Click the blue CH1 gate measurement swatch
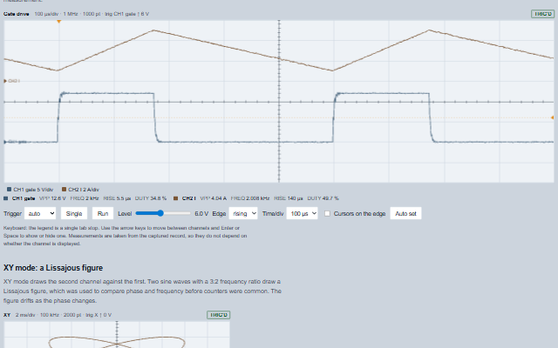The width and height of the screenshot is (558, 348). click(x=6, y=198)
